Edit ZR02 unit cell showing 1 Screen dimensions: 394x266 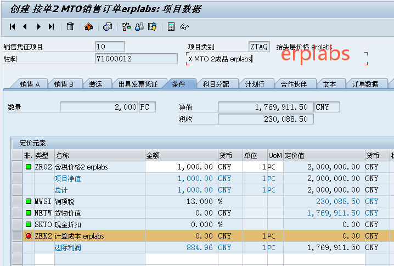pos(255,167)
